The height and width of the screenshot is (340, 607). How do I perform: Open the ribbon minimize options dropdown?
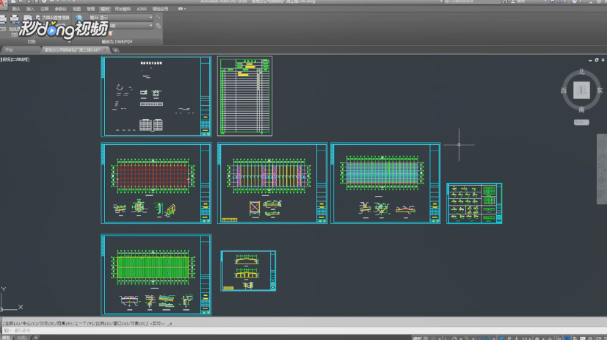[x=182, y=9]
